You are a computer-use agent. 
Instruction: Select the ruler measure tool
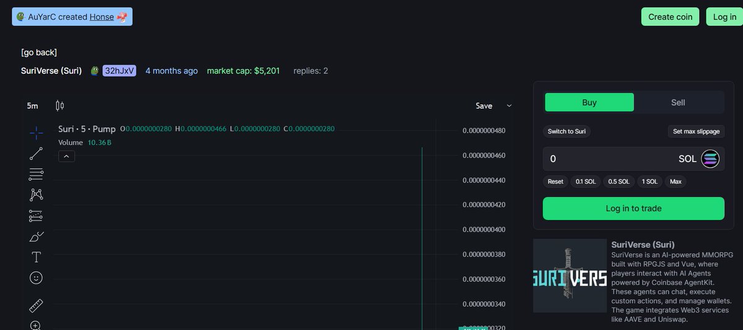click(x=36, y=306)
